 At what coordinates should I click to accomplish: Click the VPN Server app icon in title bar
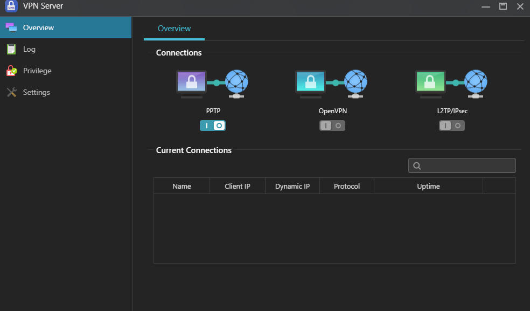coord(11,6)
